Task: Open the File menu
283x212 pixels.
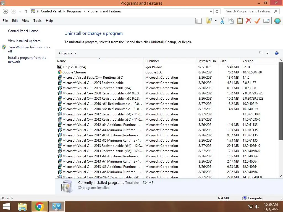Action: (x=5, y=21)
